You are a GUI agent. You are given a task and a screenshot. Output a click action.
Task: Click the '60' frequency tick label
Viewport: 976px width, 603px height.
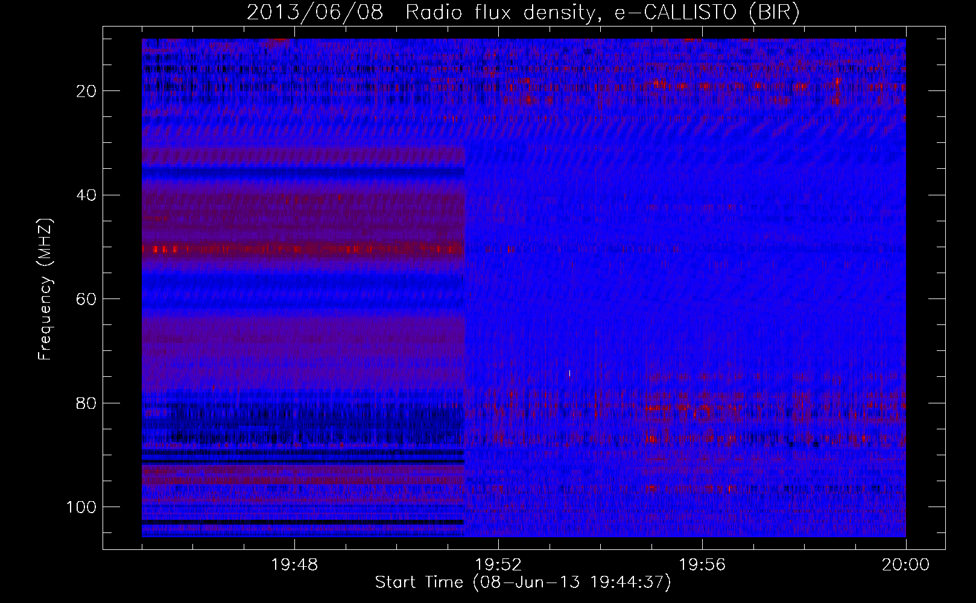tap(87, 299)
